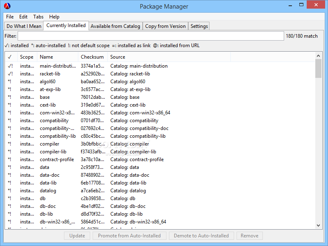
Task: Click the Racket logo icon in title bar
Action: pyautogui.click(x=7, y=6)
